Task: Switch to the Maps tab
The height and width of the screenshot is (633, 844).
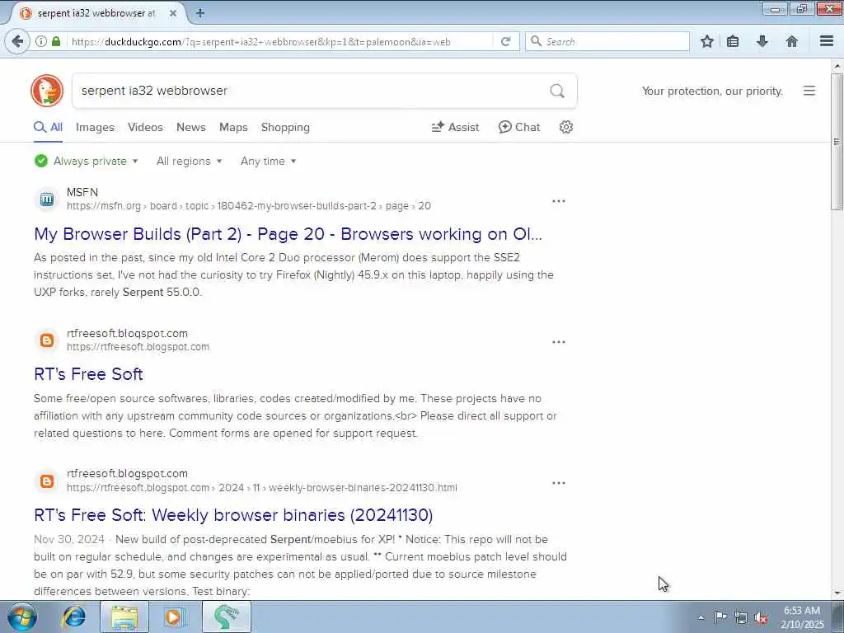Action: 233,127
